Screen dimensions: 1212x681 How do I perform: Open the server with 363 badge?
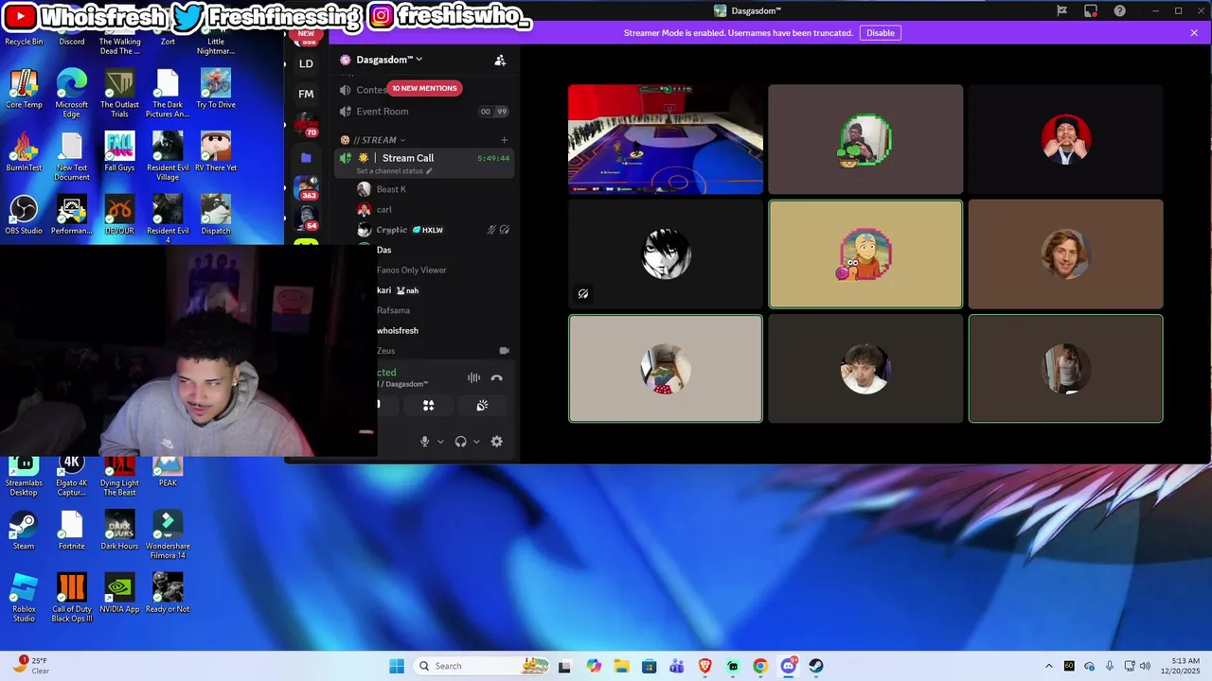[x=307, y=187]
